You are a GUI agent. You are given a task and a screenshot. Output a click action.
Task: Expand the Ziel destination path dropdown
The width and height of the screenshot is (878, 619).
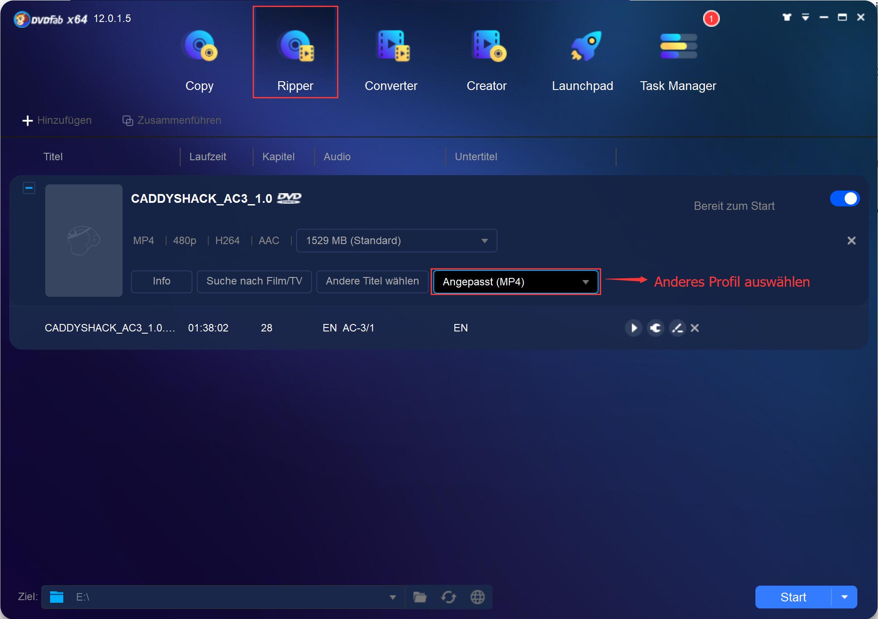click(392, 597)
